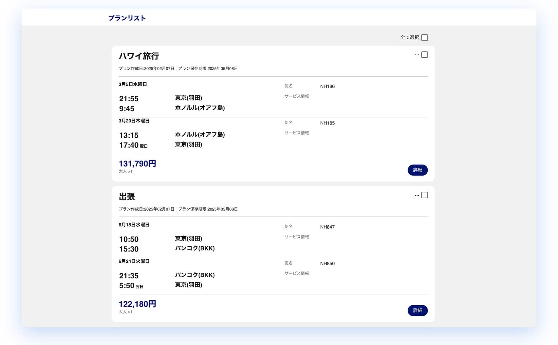Open more options for ハワイ旅行 plan
The height and width of the screenshot is (345, 558).
pos(417,55)
